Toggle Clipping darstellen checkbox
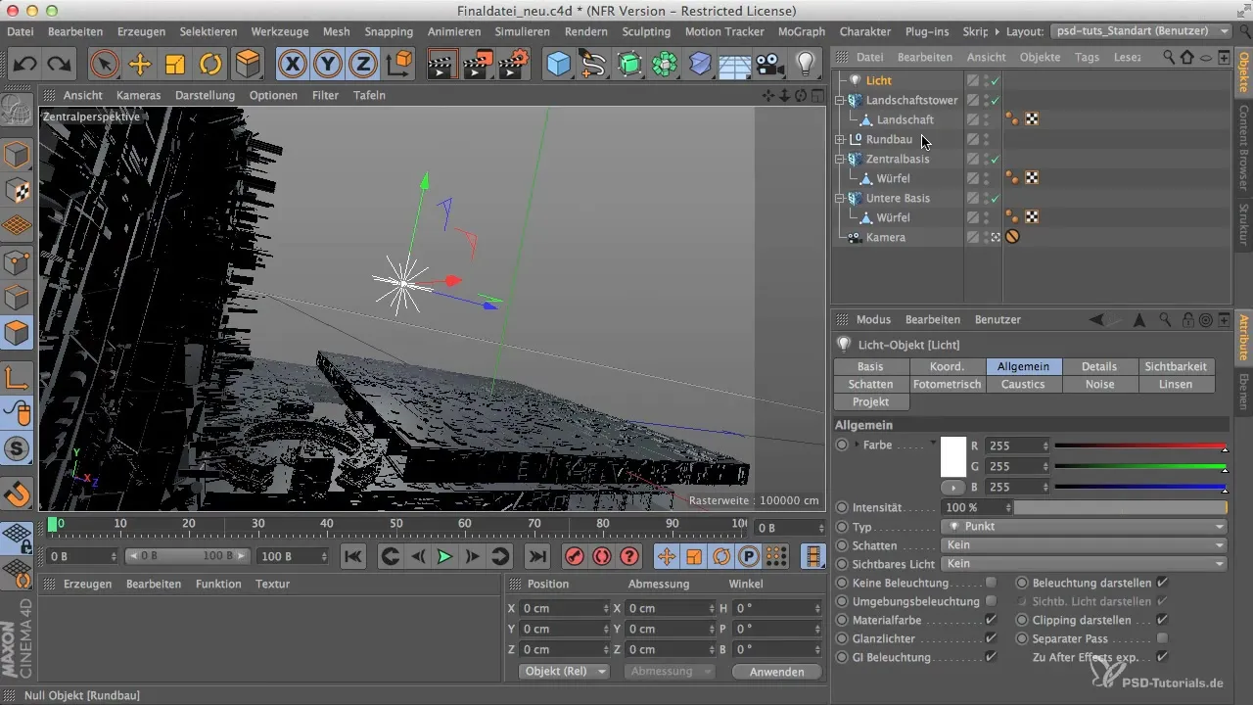The image size is (1253, 705). pos(1162,620)
